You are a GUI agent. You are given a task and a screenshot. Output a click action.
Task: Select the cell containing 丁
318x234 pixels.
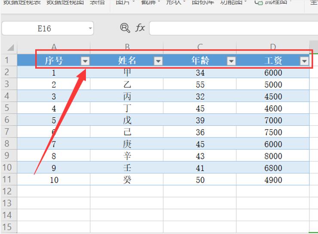(127, 108)
